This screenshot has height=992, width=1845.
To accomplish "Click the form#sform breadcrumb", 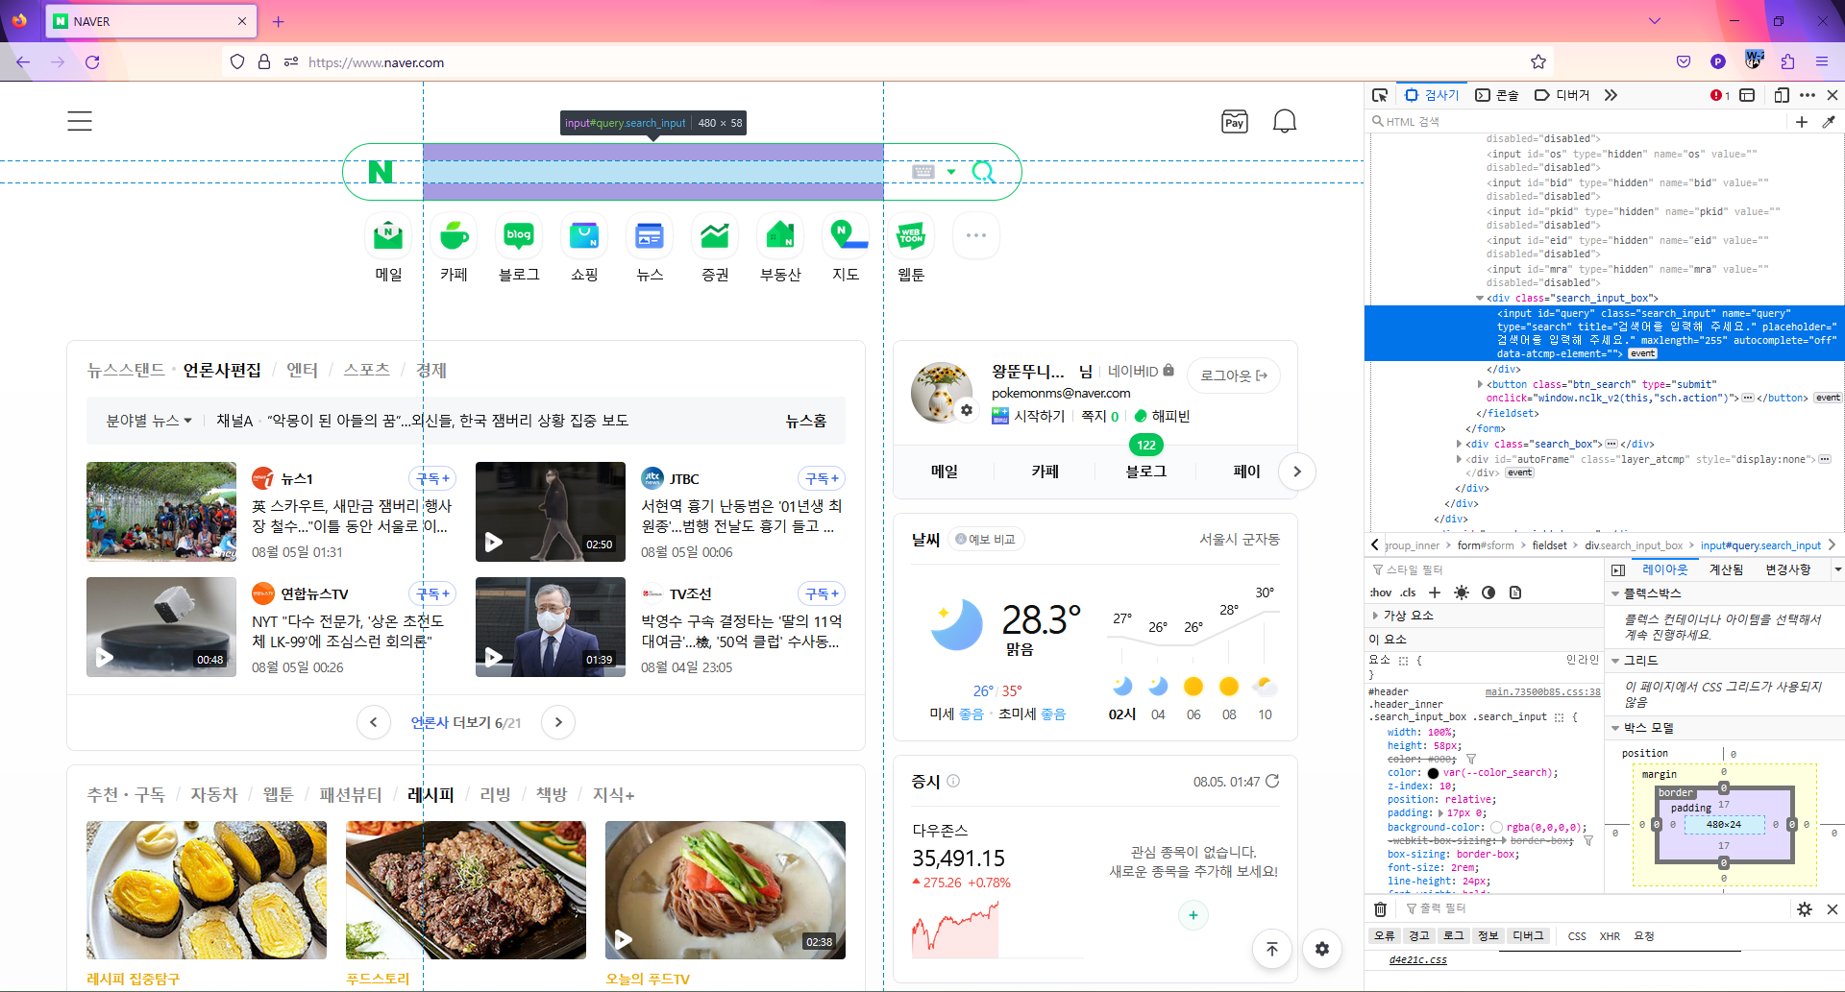I will click(1486, 545).
